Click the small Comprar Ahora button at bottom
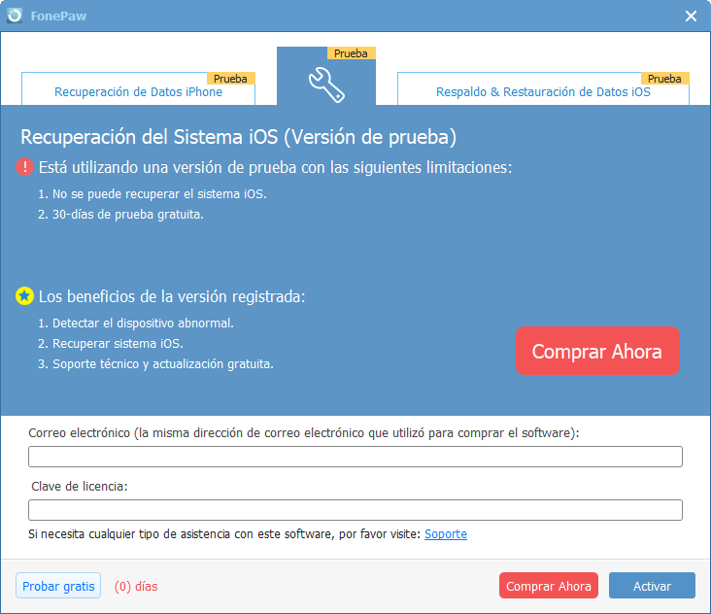 click(x=549, y=586)
